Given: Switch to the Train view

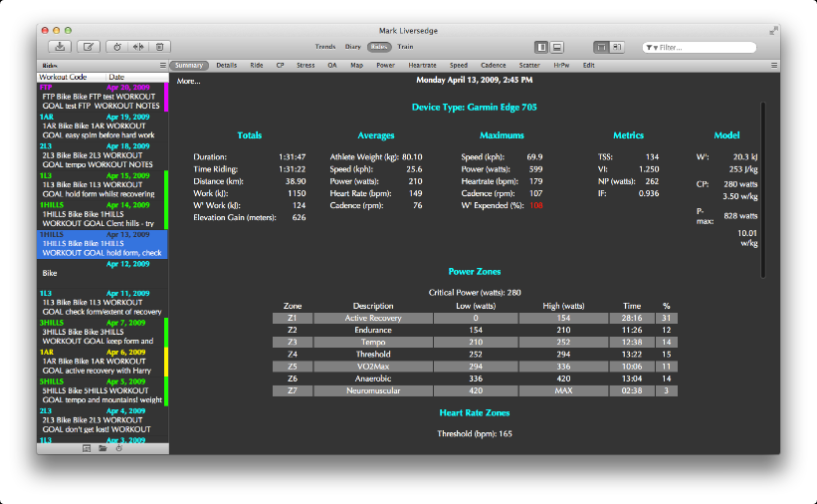Looking at the screenshot, I should click(405, 47).
